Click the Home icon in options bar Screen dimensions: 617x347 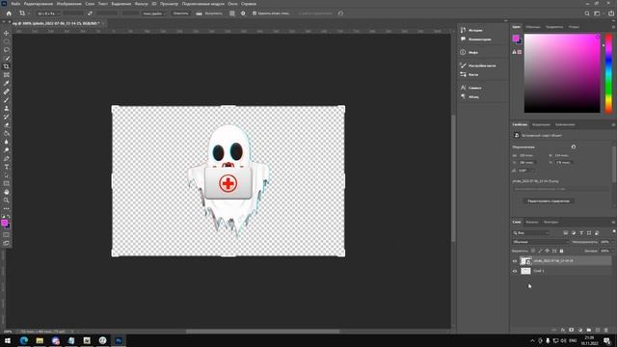tap(9, 13)
